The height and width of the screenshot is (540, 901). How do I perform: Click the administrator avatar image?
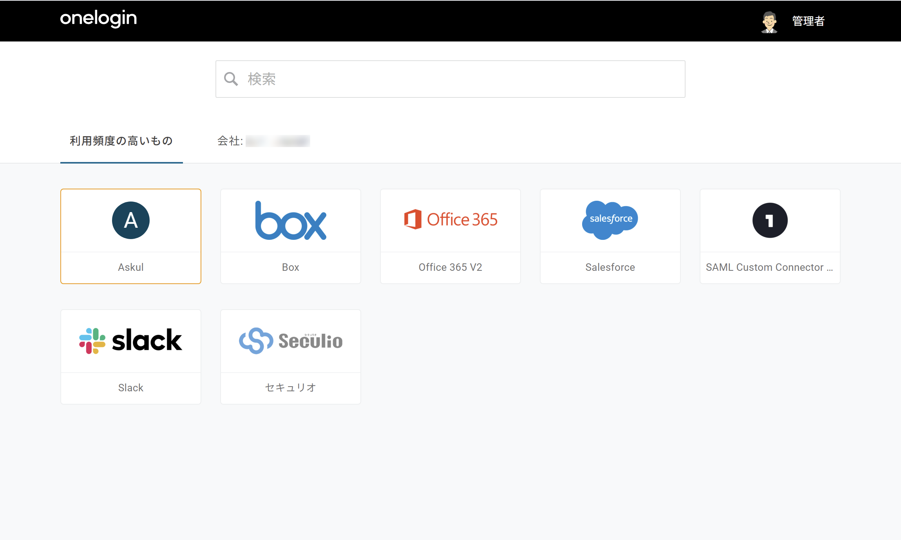[769, 22]
